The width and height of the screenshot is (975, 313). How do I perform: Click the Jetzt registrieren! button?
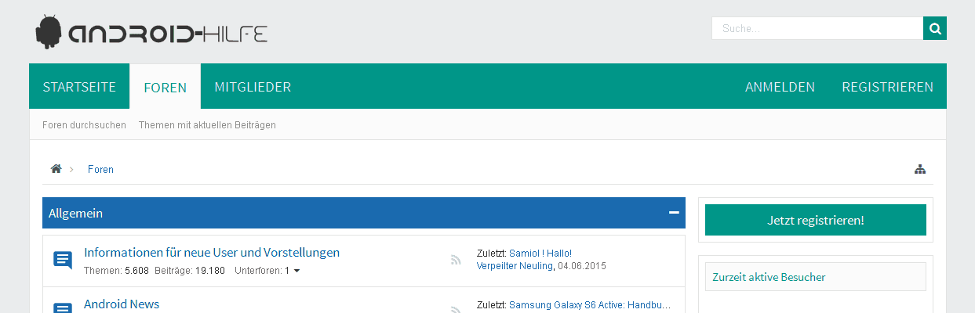point(816,220)
